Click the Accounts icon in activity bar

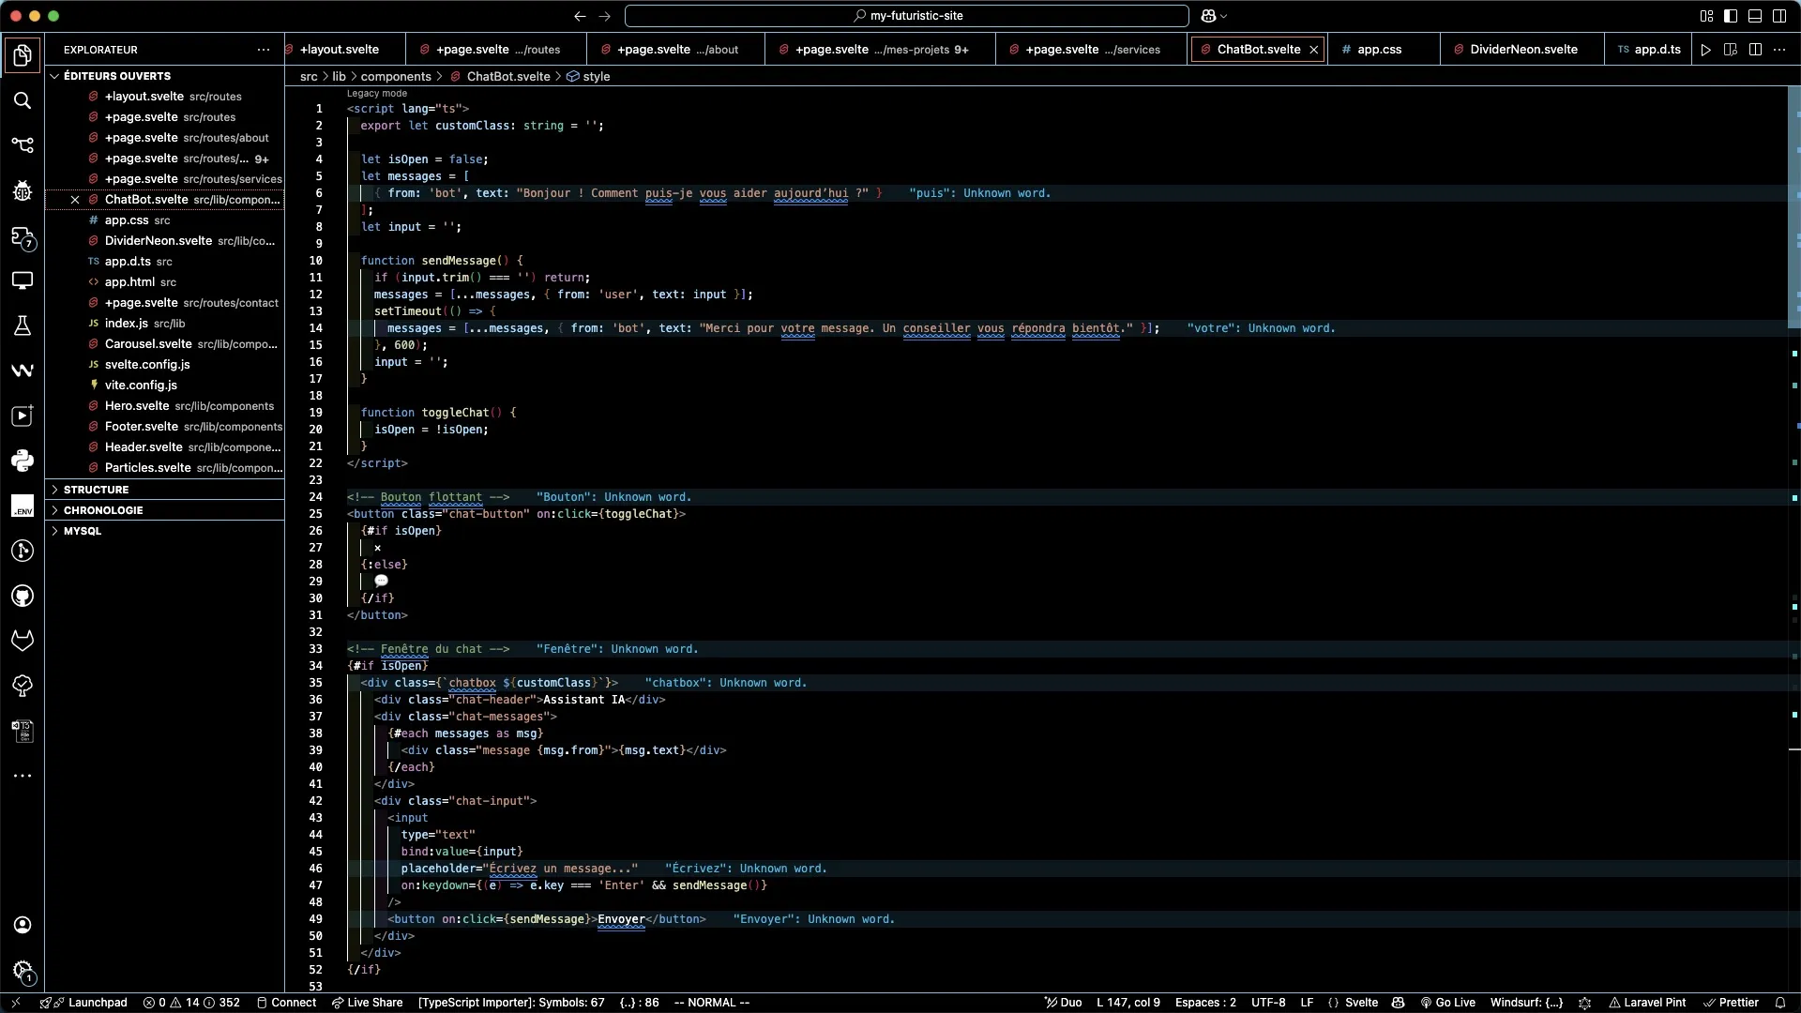pyautogui.click(x=23, y=925)
